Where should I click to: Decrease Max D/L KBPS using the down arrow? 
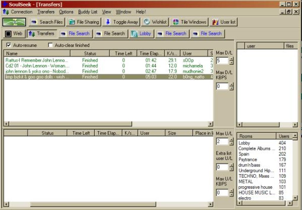click(231, 88)
